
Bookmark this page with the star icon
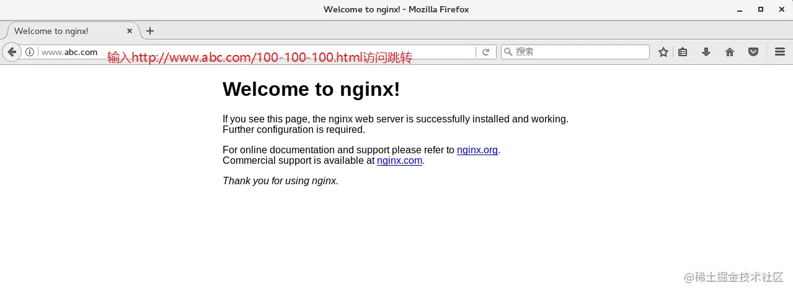coord(663,52)
